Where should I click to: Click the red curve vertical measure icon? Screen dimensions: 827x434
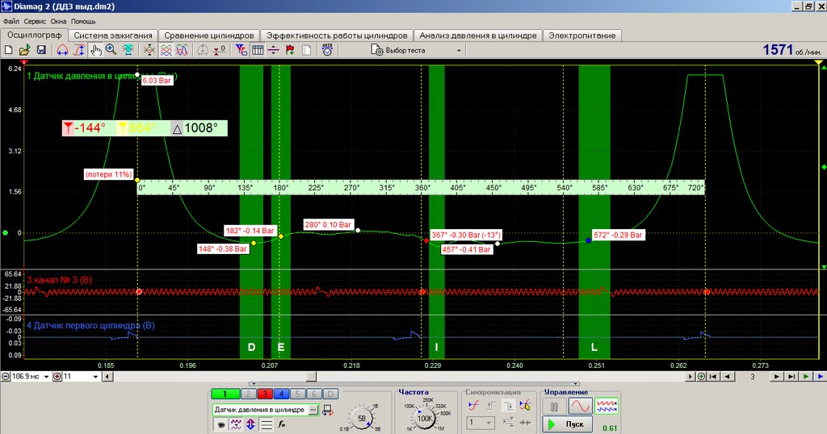[79, 50]
